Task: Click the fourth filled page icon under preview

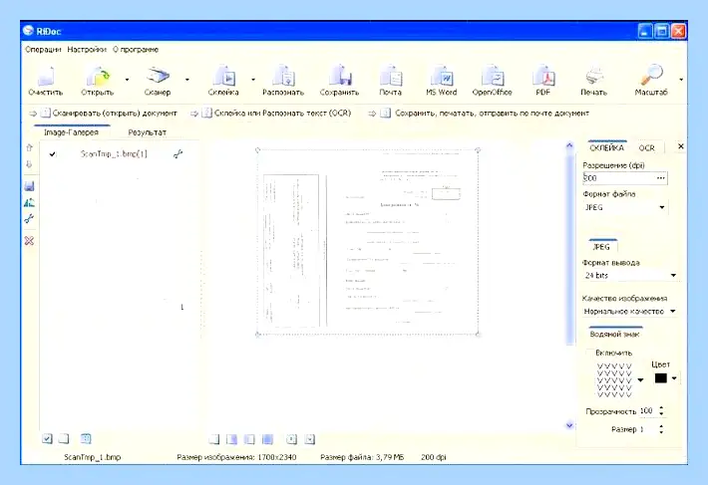Action: (268, 439)
